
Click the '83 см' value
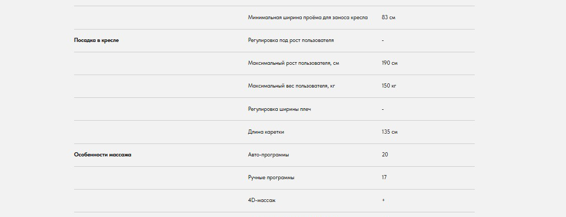tap(388, 18)
